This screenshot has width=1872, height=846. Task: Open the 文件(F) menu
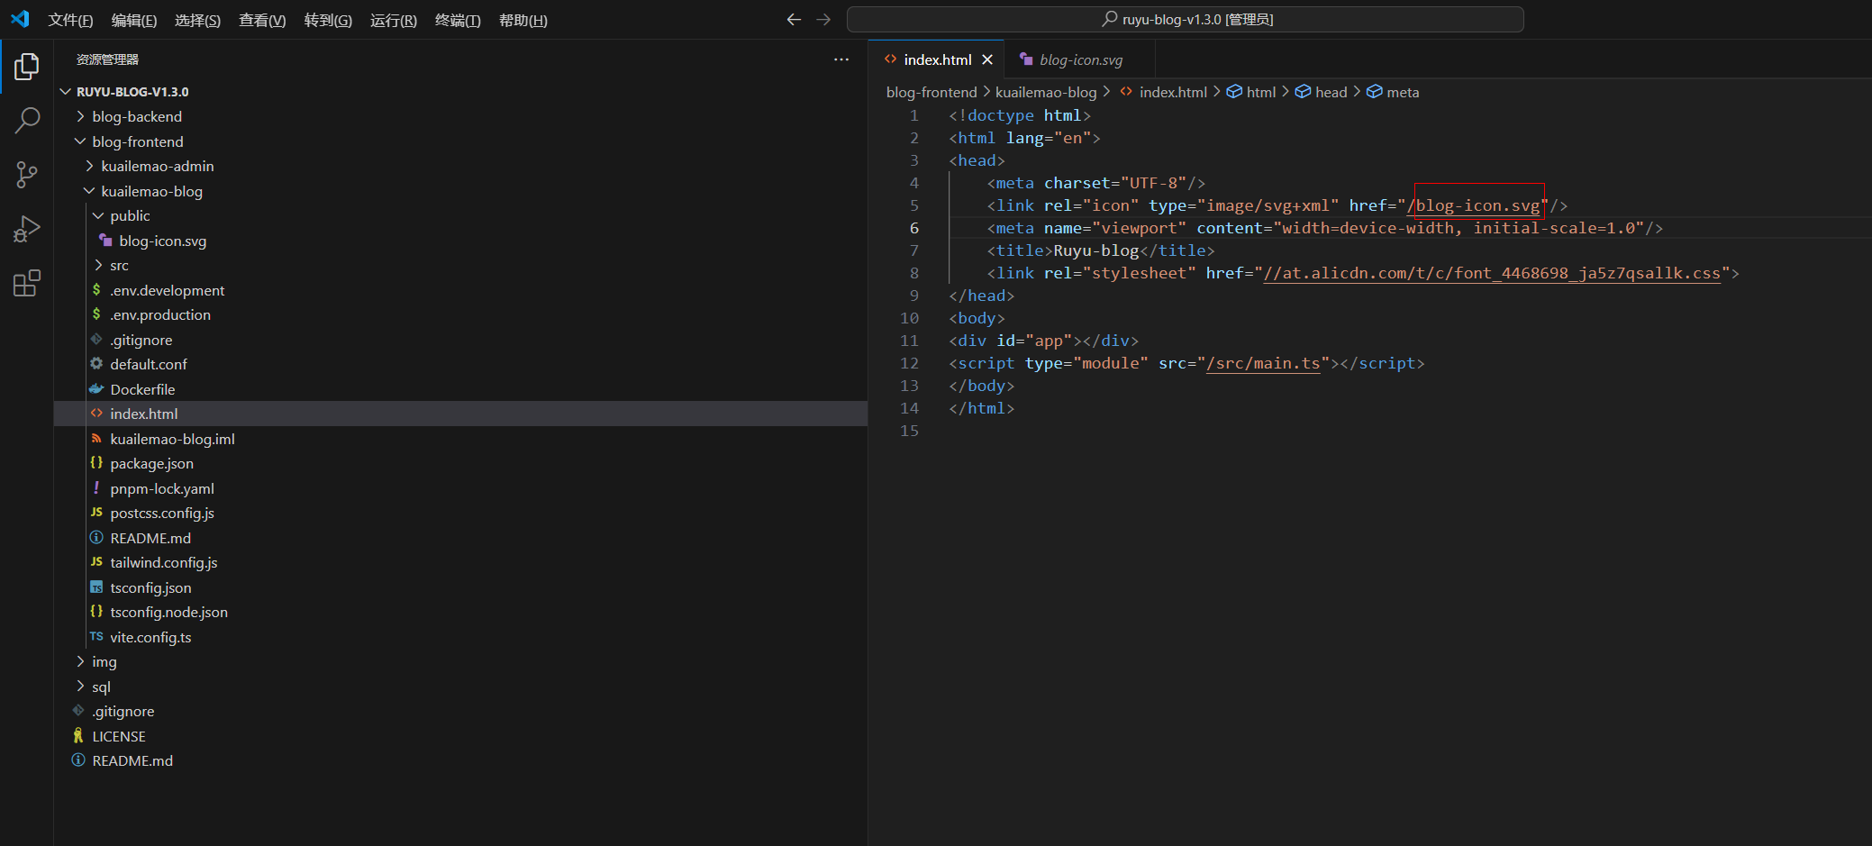pyautogui.click(x=70, y=20)
